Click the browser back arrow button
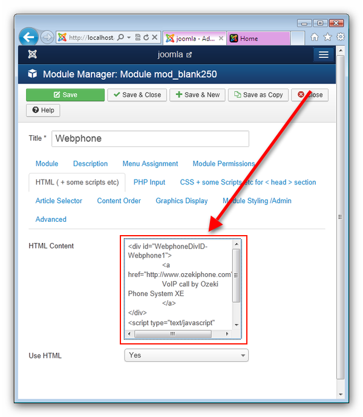This screenshot has height=417, width=363. pyautogui.click(x=28, y=37)
